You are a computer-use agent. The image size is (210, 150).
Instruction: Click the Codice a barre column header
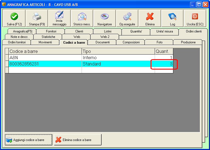click(x=45, y=51)
